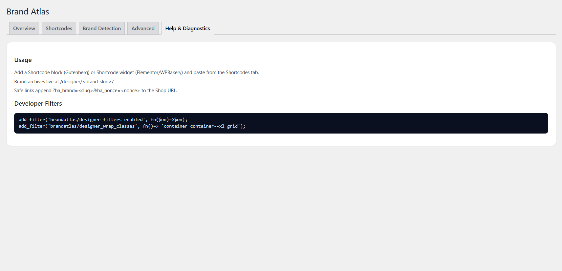Click the Developer Filters heading
This screenshot has height=271, width=562.
(x=38, y=104)
